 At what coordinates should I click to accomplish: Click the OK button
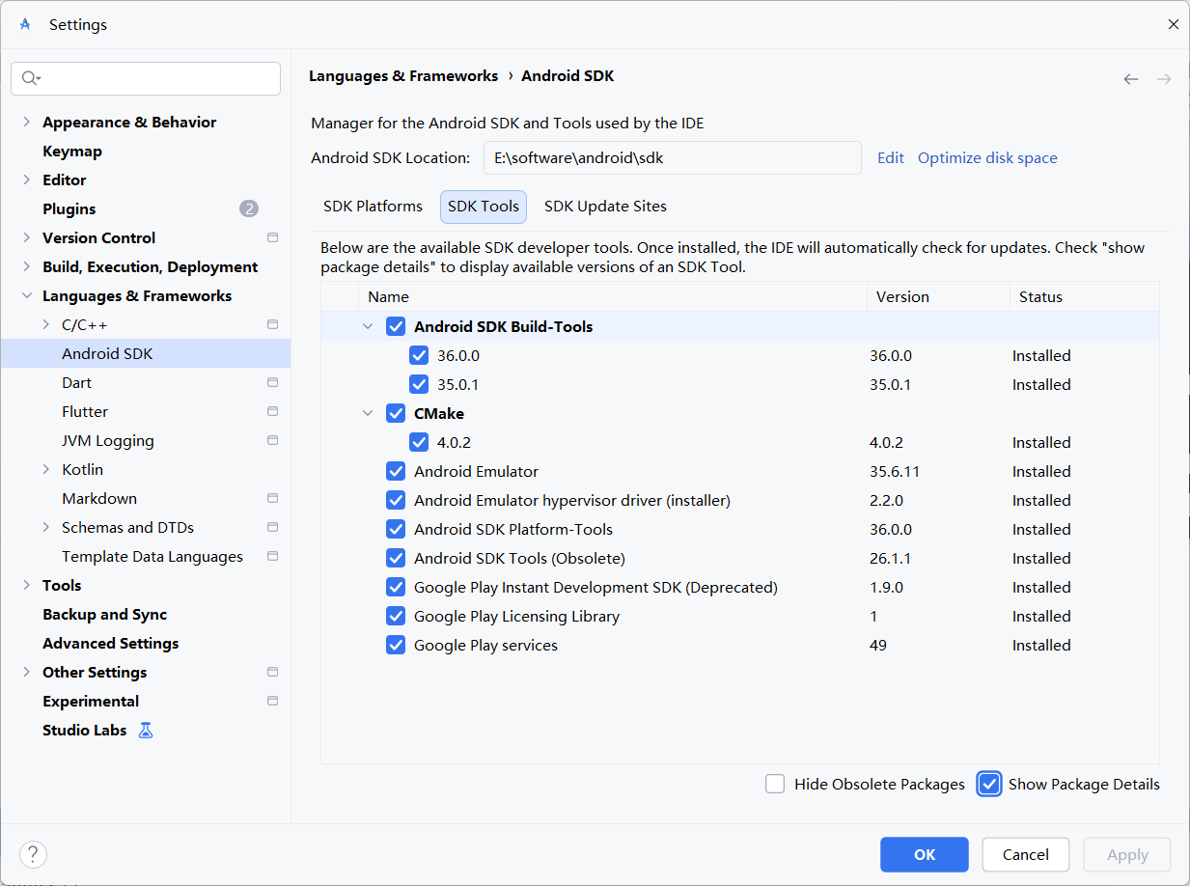[925, 854]
